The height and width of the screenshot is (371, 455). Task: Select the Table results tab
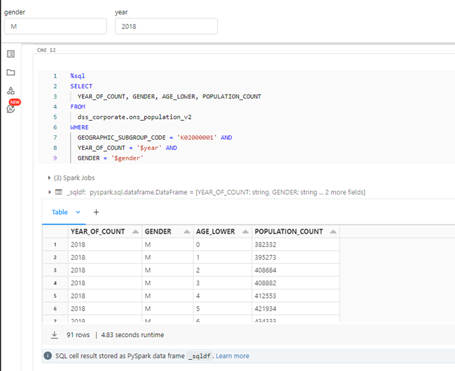[x=59, y=212]
